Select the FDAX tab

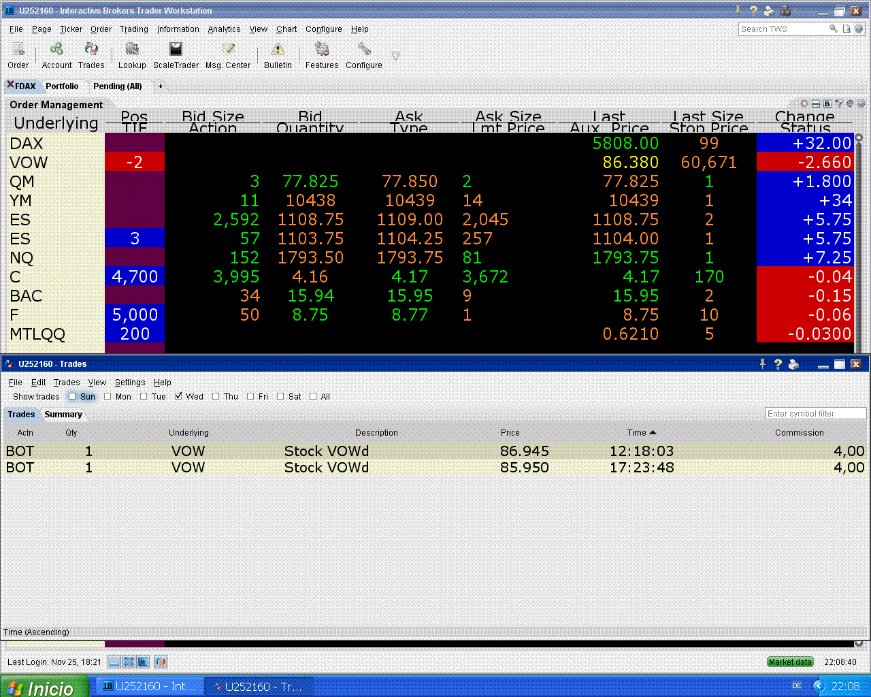pos(26,86)
